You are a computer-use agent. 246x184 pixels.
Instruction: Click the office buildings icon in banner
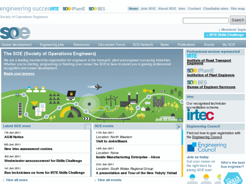point(158,102)
